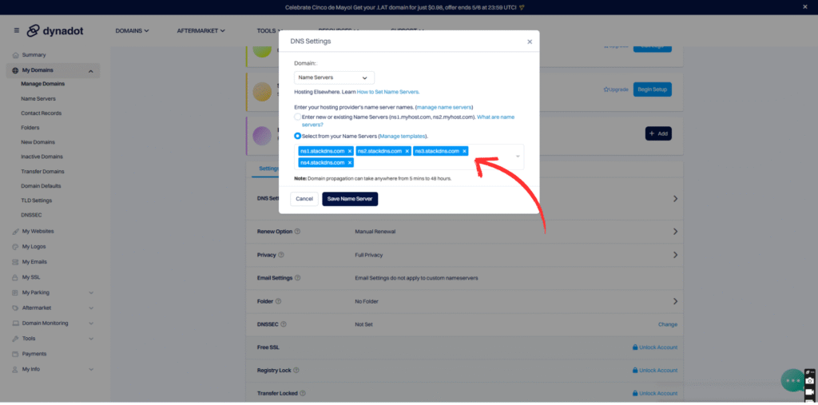Go to Inactive Domains
The image size is (818, 405).
click(42, 157)
